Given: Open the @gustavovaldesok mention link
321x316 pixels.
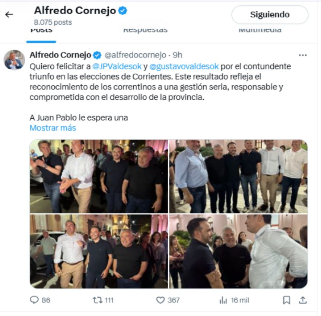Looking at the screenshot, I should (x=184, y=66).
